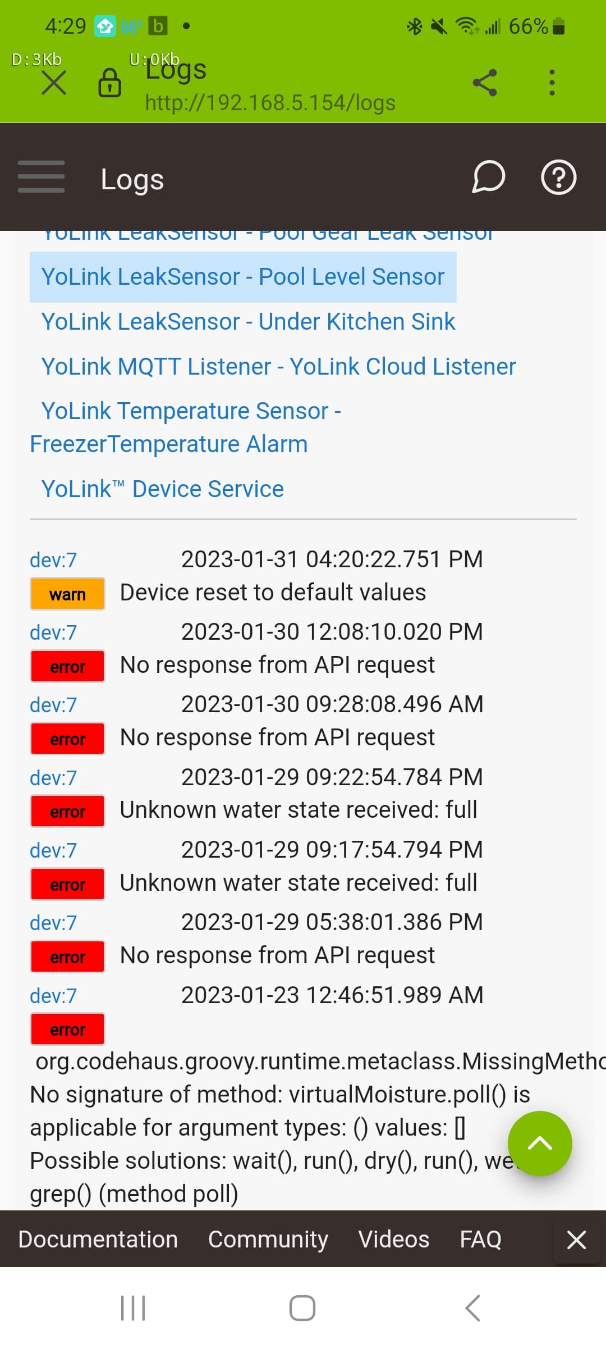Close the custom tab with X
This screenshot has height=1348, width=606.
pyautogui.click(x=54, y=83)
